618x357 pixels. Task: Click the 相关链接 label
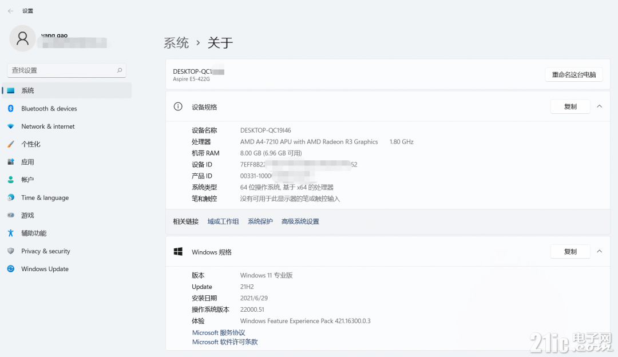tap(185, 221)
